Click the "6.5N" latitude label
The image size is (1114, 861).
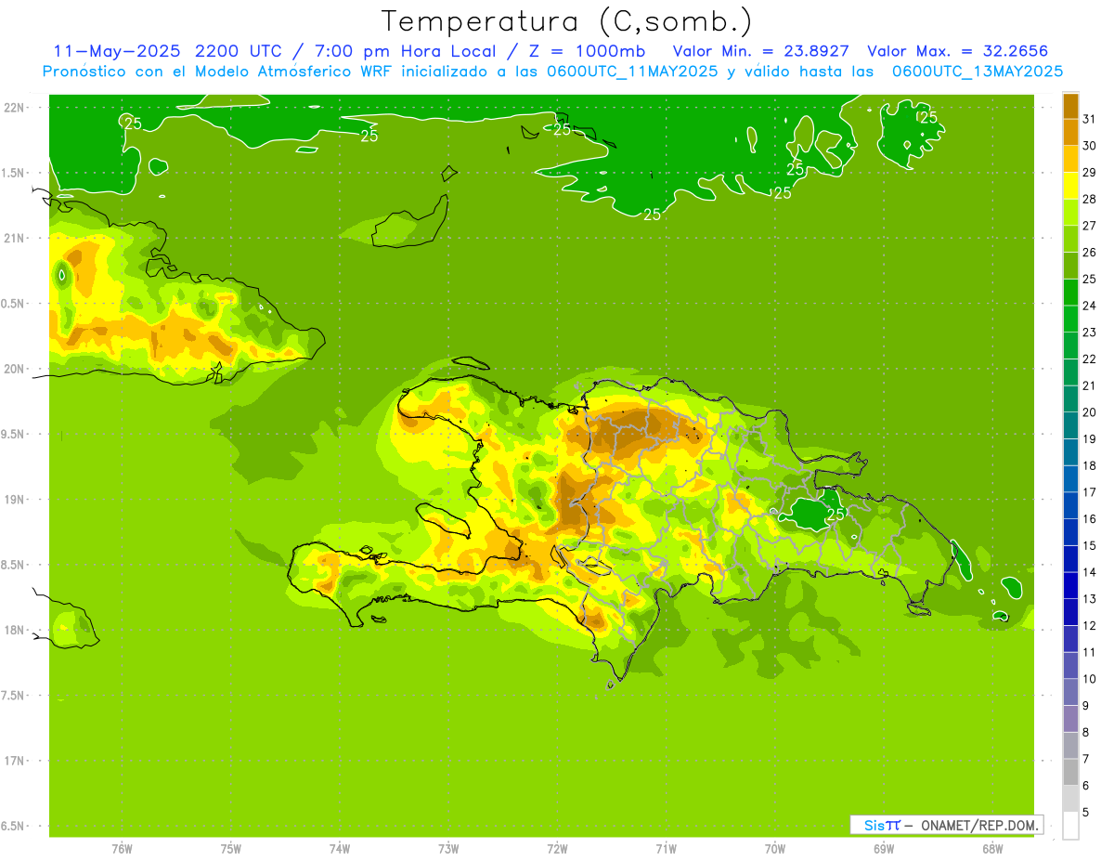[13, 827]
